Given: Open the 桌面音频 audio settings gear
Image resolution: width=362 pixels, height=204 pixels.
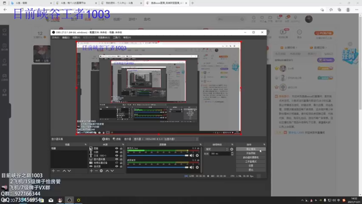Looking at the screenshot, I should click(197, 167).
